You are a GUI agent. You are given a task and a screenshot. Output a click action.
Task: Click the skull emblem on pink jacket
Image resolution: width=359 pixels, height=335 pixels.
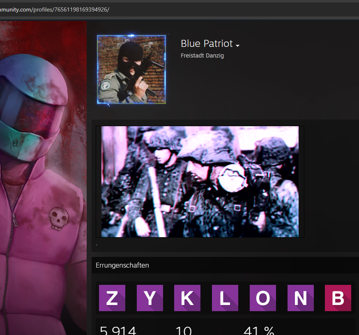(58, 219)
